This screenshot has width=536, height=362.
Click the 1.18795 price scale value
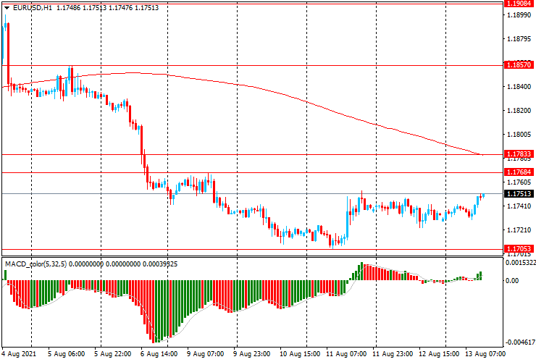(x=519, y=39)
